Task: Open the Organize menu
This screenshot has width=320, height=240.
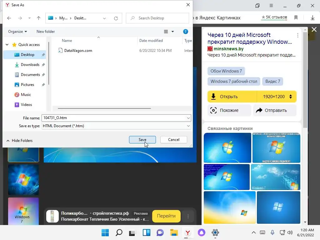Action: pos(17,32)
